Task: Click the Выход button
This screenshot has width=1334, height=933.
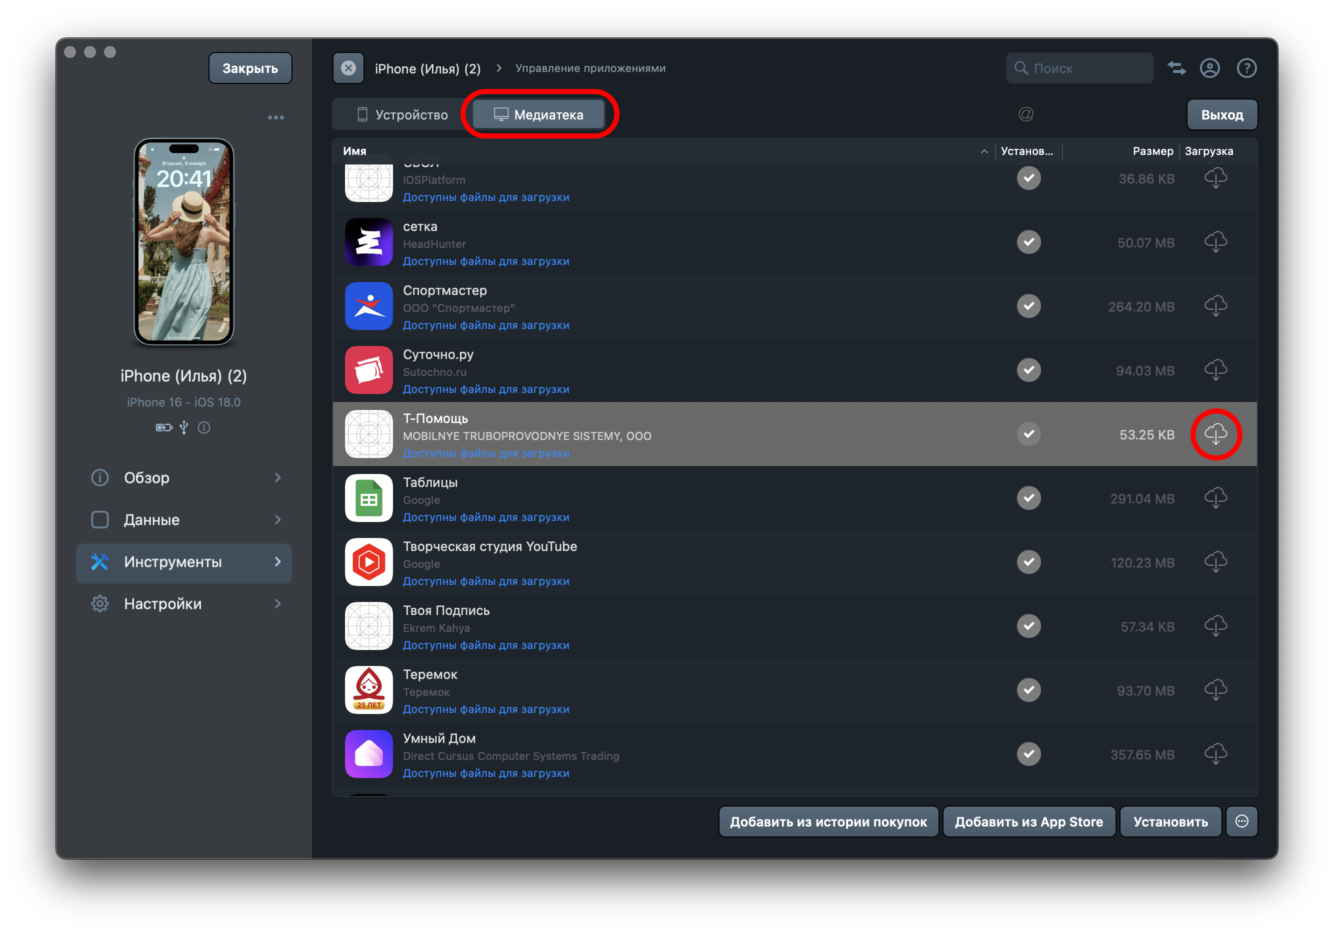Action: 1222,114
